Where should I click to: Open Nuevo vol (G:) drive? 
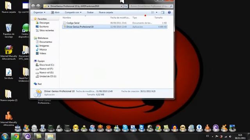point(46,73)
